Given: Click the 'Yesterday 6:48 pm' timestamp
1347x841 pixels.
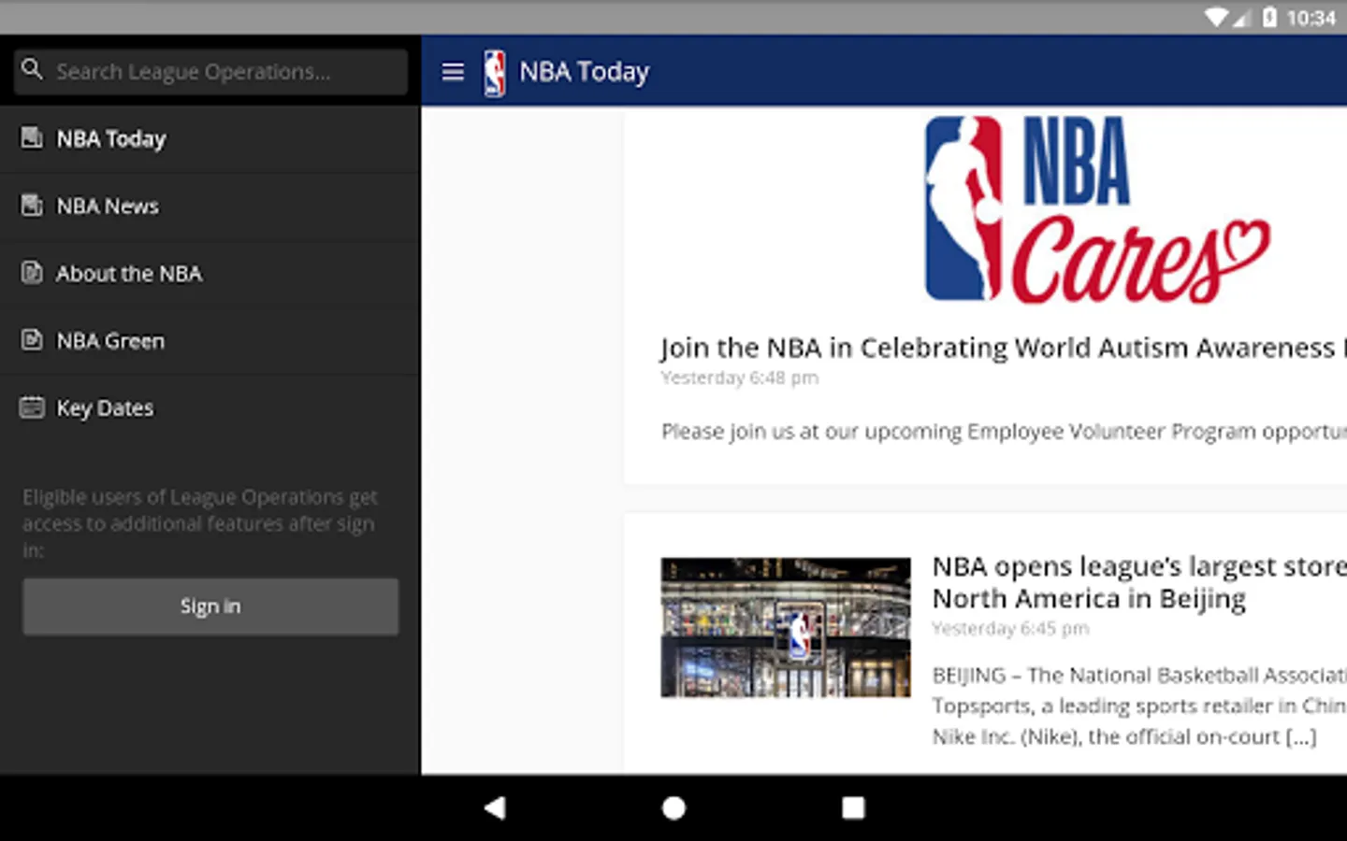Looking at the screenshot, I should (x=740, y=378).
